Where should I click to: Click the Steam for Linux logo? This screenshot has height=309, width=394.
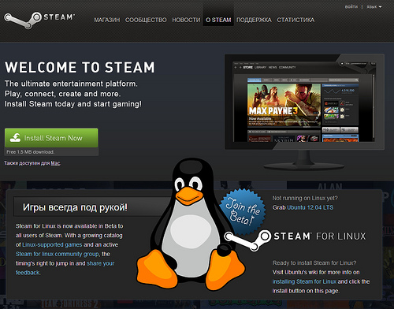(295, 240)
